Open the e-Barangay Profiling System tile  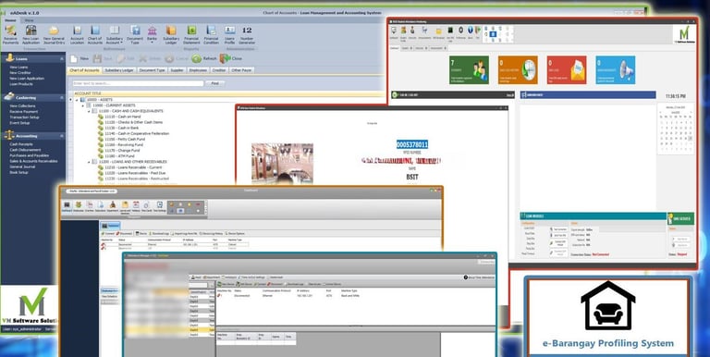(608, 317)
